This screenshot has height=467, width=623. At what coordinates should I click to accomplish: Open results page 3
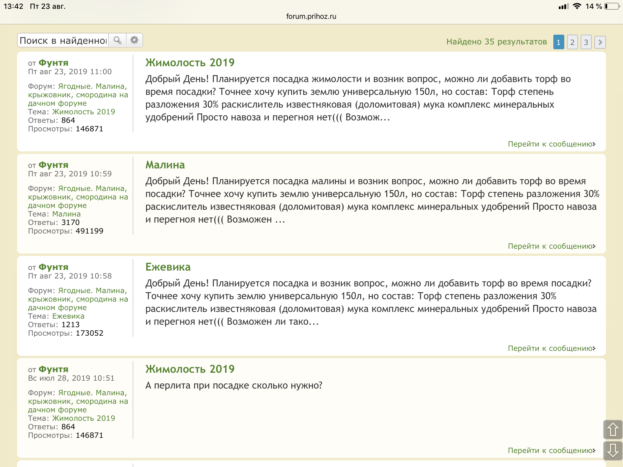point(586,42)
